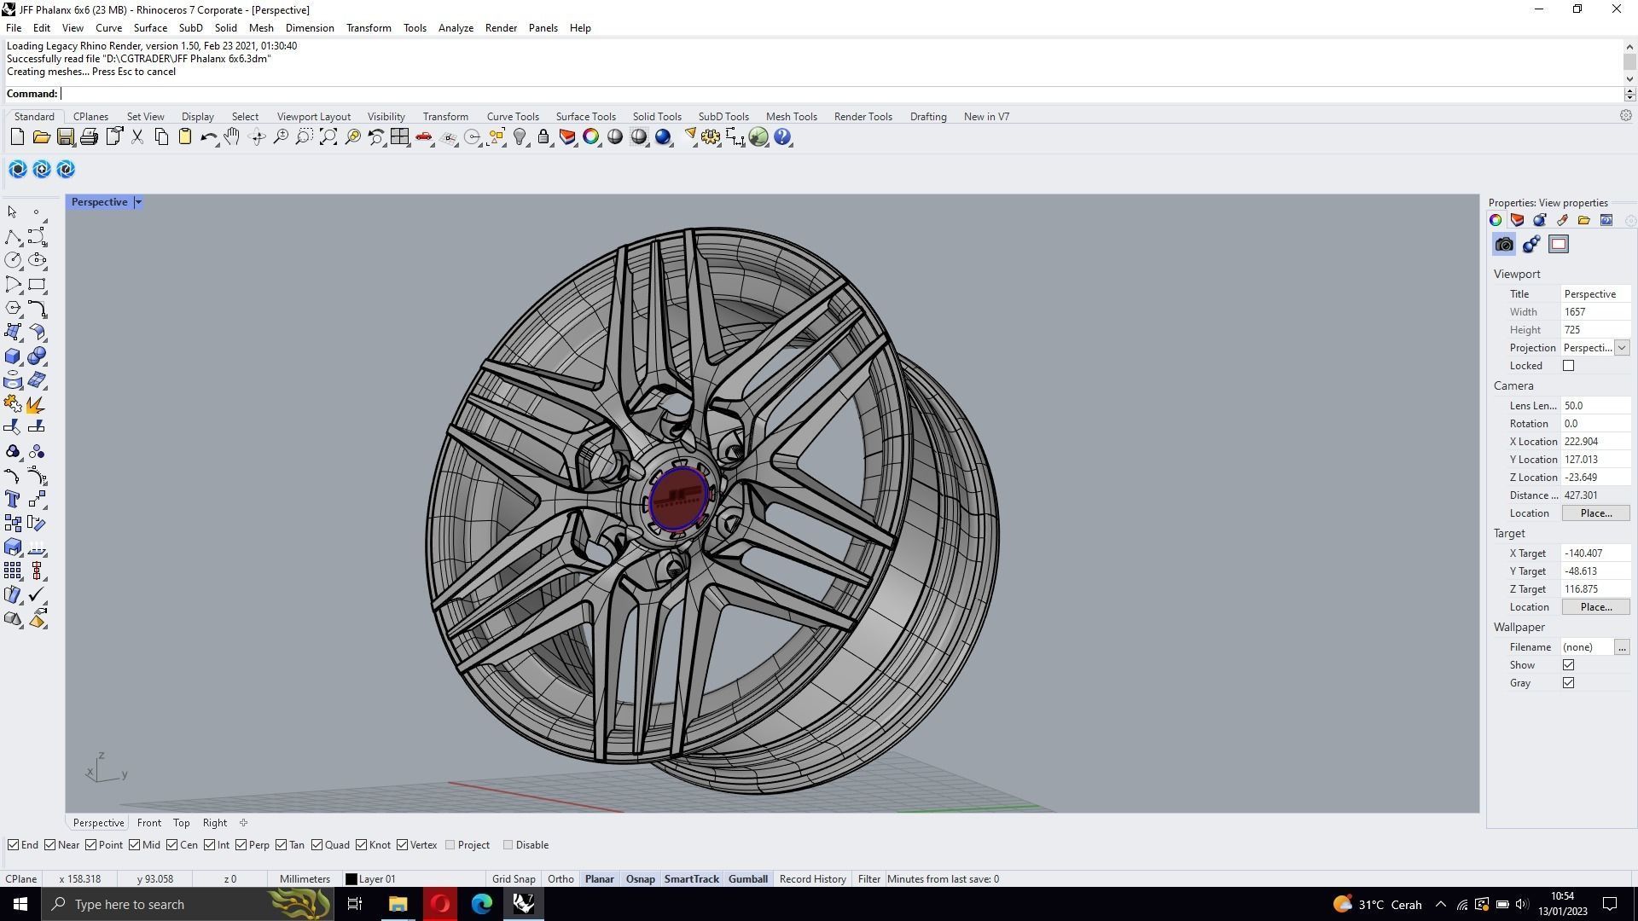Viewport: 1638px width, 921px height.
Task: Click the Print icon
Action: point(89,136)
